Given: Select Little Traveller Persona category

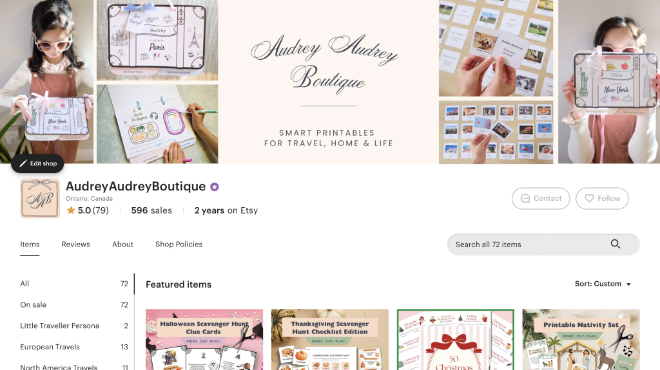Looking at the screenshot, I should (x=74, y=326).
